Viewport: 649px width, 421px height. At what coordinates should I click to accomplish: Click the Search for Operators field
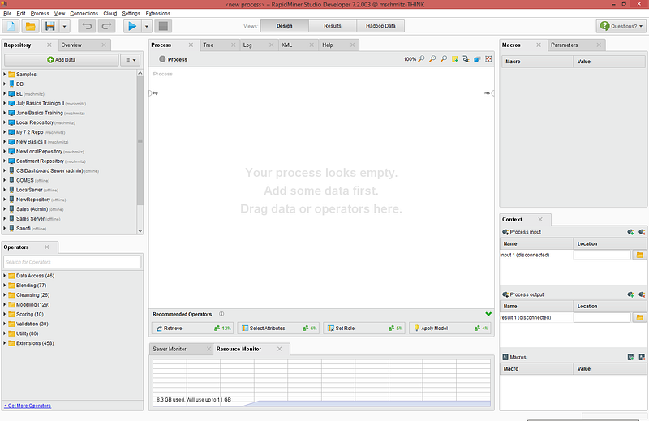pyautogui.click(x=72, y=262)
